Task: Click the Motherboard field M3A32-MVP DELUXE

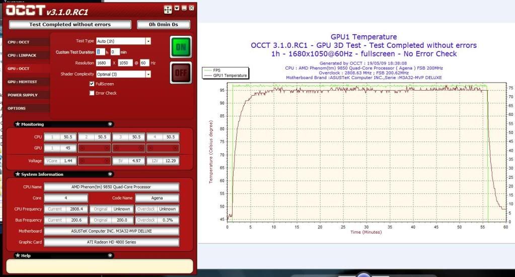Action: [111, 231]
